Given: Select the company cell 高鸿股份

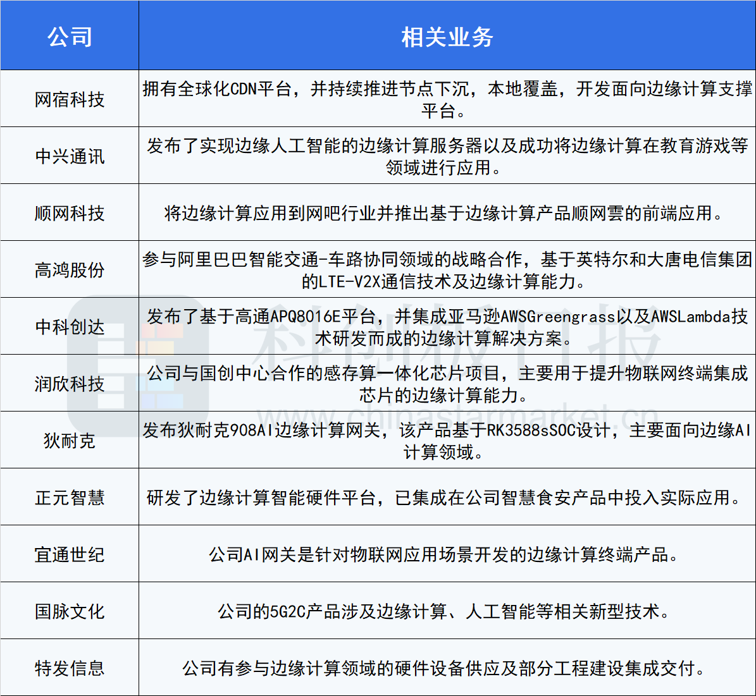Looking at the screenshot, I should pyautogui.click(x=70, y=270).
